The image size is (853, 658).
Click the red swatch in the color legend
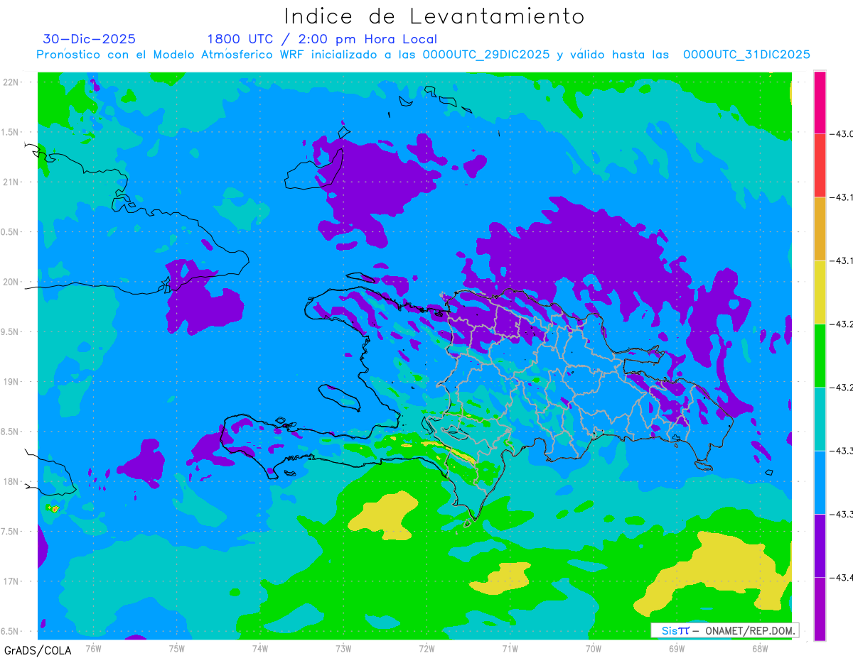coord(820,165)
